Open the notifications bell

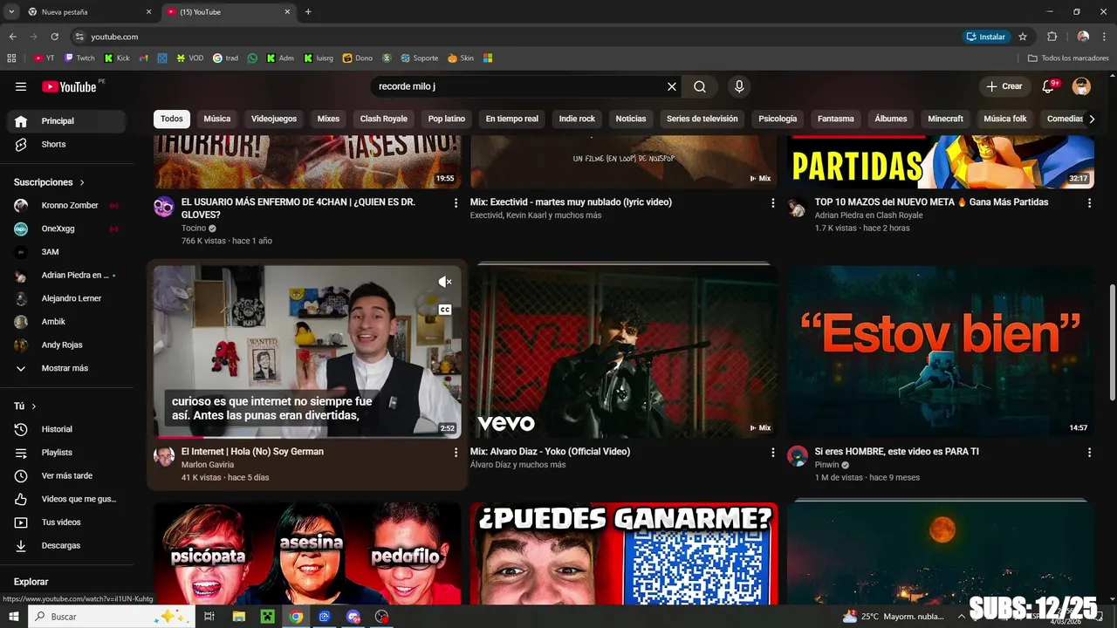click(1050, 86)
